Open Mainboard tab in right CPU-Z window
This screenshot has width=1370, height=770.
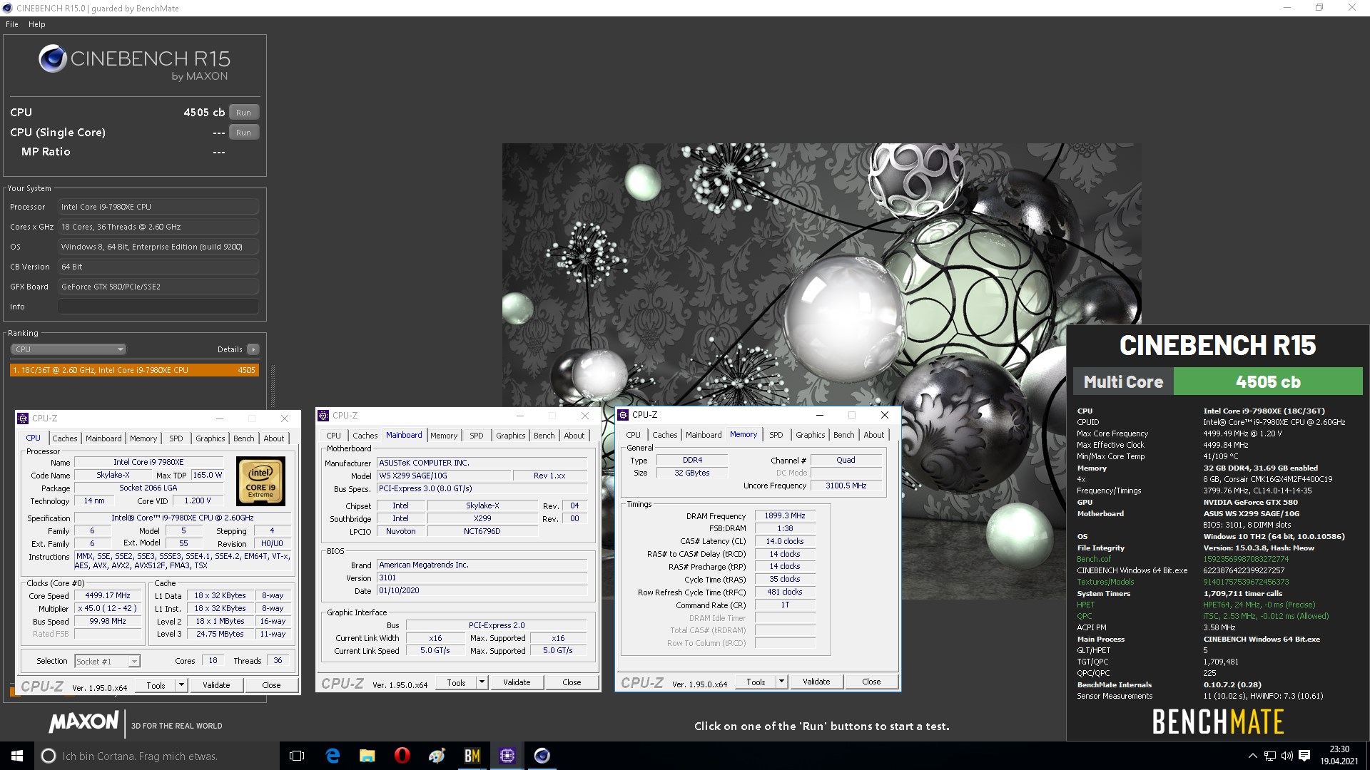coord(704,435)
